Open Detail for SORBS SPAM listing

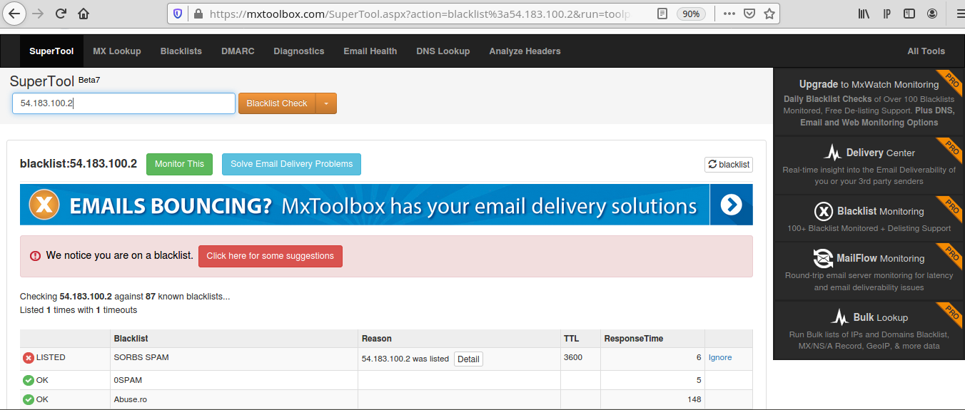point(468,359)
